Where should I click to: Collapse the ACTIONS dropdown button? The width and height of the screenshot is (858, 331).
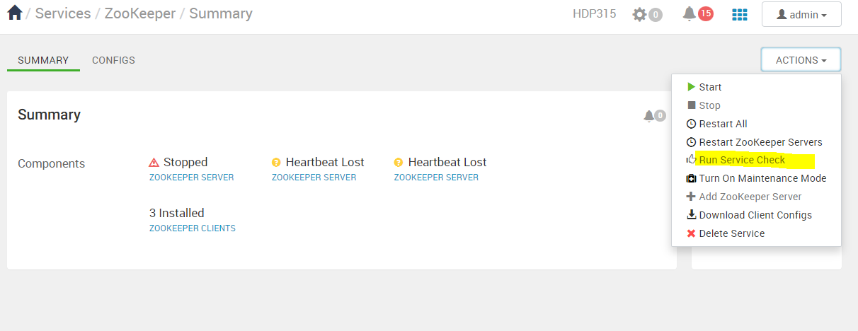[801, 60]
